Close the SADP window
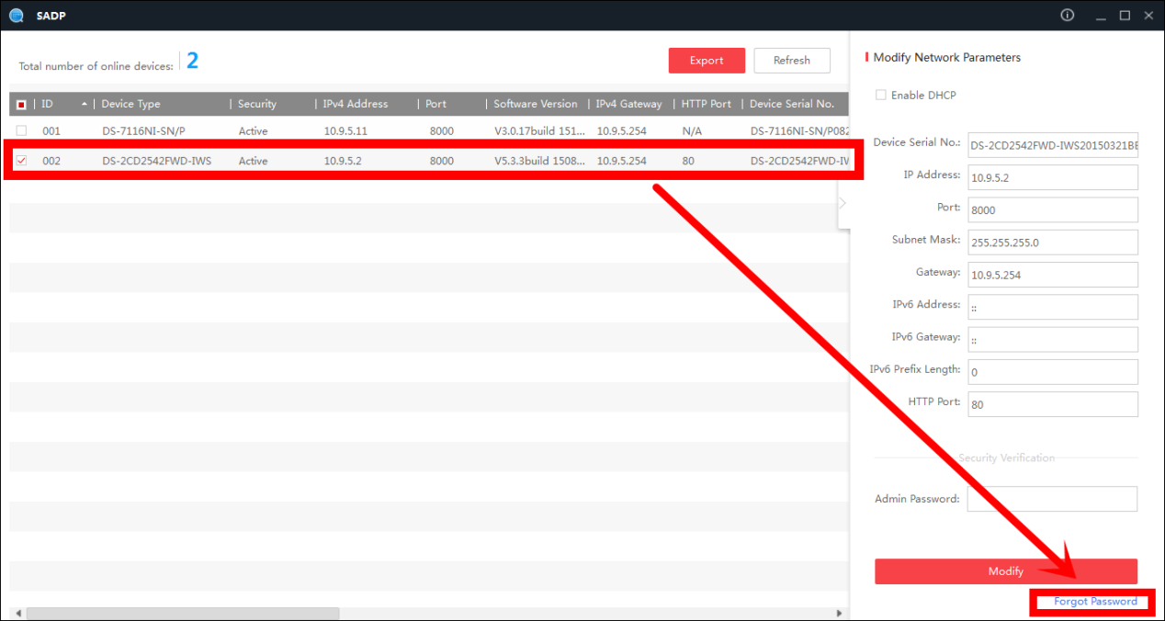 (x=1148, y=16)
